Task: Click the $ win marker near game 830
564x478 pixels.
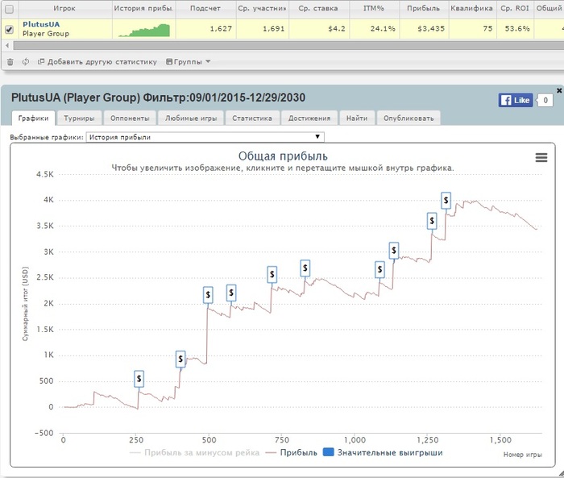Action: 305,268
